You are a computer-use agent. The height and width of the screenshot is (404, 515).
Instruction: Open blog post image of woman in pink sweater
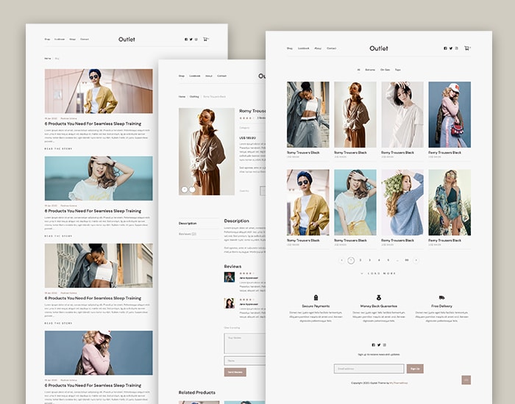click(x=99, y=353)
